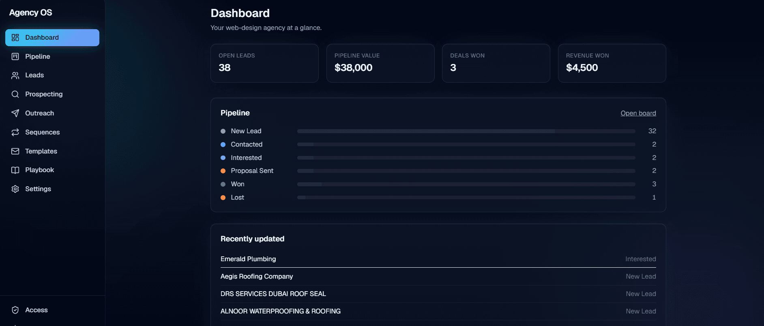Click the grey dot beside Won
Viewport: 764px width, 326px height.
[x=223, y=184]
